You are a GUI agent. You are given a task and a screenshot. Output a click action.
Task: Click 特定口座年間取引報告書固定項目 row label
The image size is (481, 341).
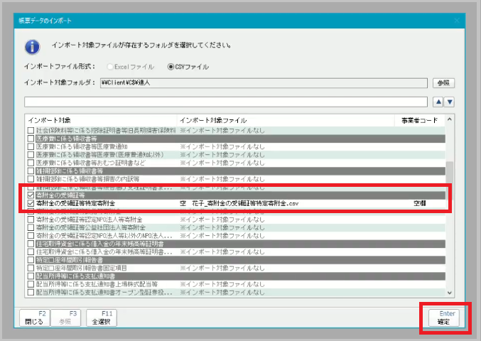pos(81,268)
